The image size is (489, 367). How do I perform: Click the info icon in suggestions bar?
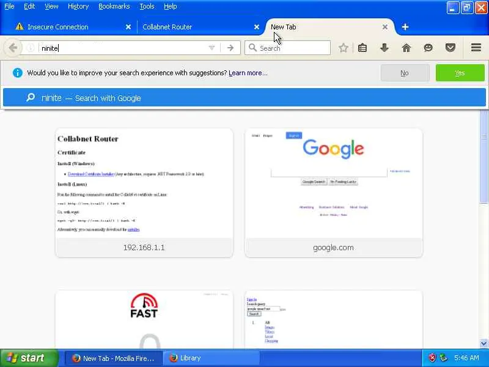click(18, 73)
